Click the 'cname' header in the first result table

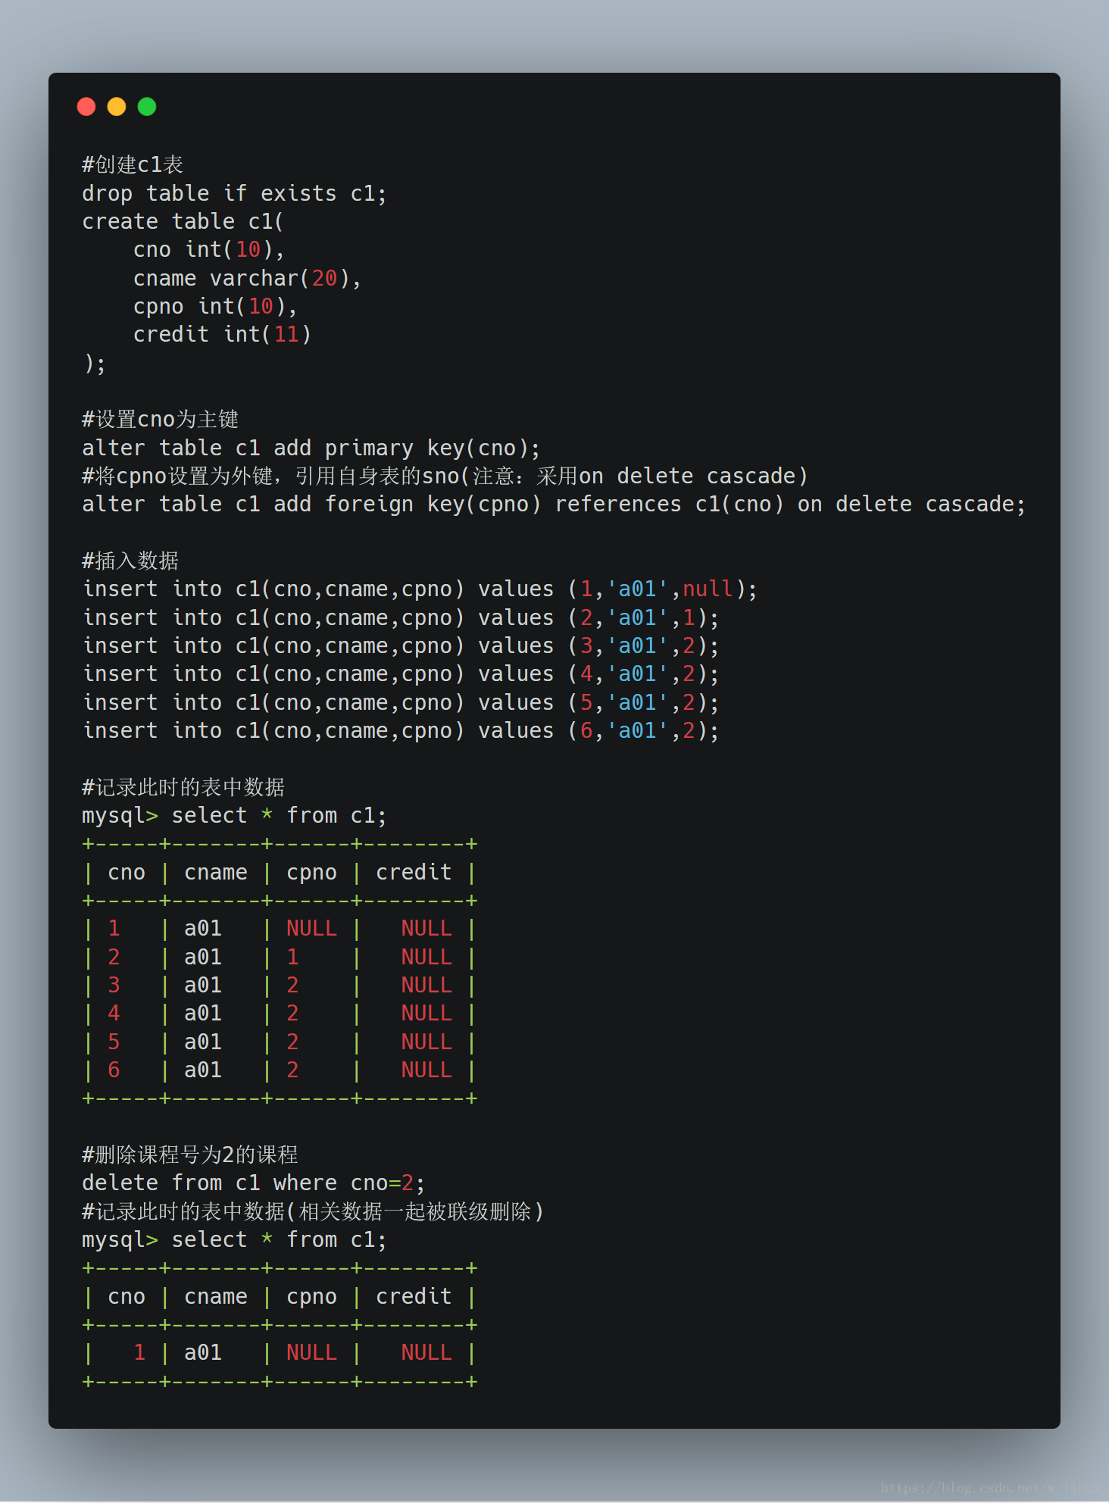215,872
